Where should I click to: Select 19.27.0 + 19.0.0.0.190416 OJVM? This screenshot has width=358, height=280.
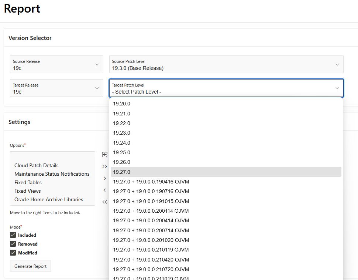226,182
